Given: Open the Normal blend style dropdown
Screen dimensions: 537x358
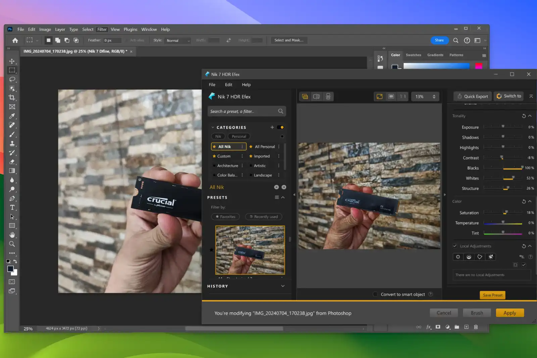Looking at the screenshot, I should [x=177, y=40].
